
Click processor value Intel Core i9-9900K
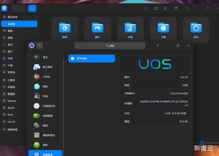click(164, 103)
